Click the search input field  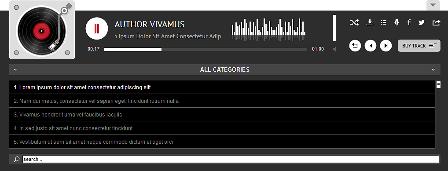coord(231,159)
